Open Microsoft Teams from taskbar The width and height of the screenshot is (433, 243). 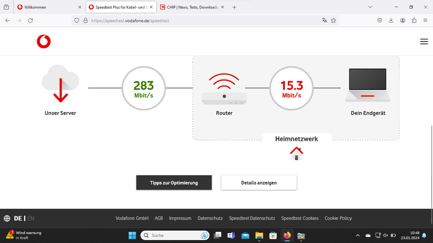point(231,236)
